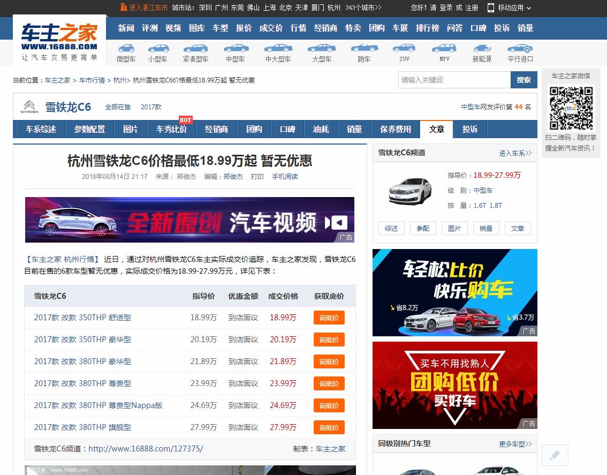Open the 注册 register link
Image resolution: width=607 pixels, height=475 pixels.
point(472,7)
